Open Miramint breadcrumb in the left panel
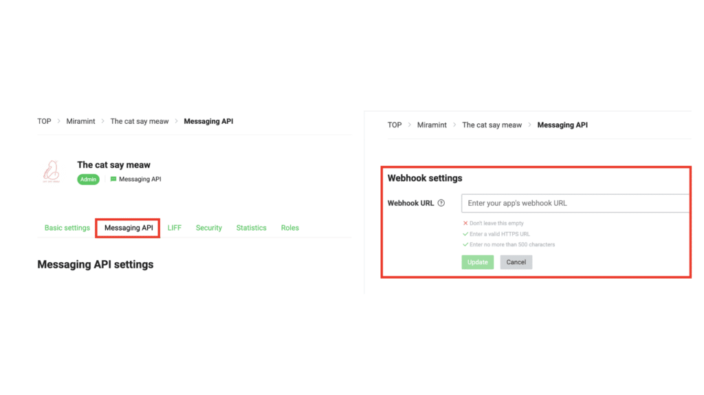704x395 pixels. [80, 121]
